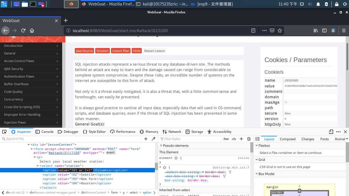349x196 pixels.
Task: Switch to the exp9 file manager window
Action: [x=212, y=4]
